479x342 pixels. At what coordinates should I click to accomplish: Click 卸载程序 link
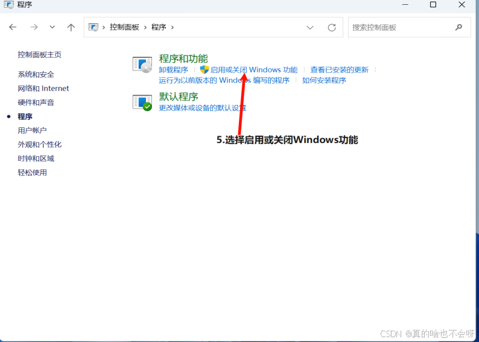click(173, 70)
